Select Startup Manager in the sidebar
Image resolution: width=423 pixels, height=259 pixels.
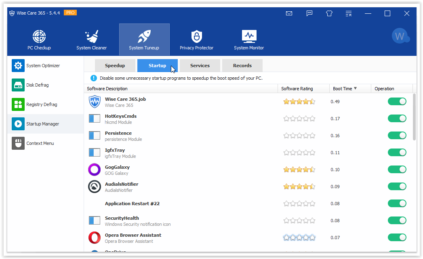(x=45, y=124)
